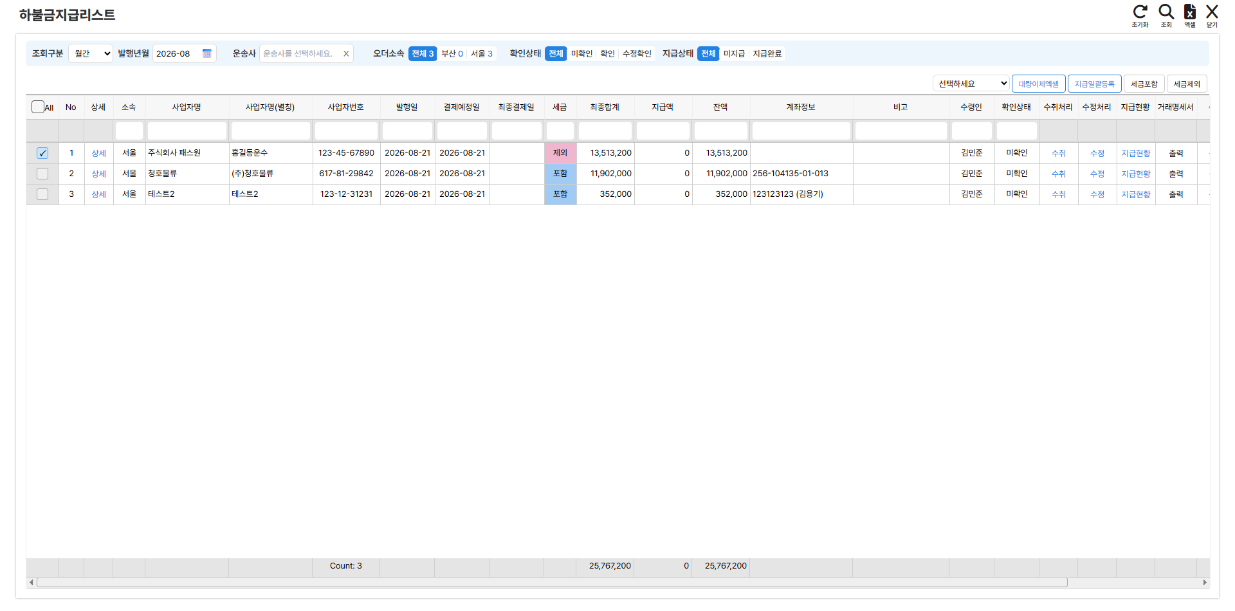Click business number 617-81-29842
Viewport: 1235px width, 611px height.
click(x=346, y=174)
